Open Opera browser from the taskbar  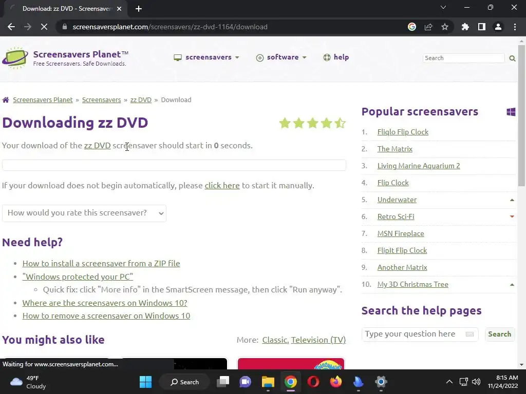[x=313, y=382]
